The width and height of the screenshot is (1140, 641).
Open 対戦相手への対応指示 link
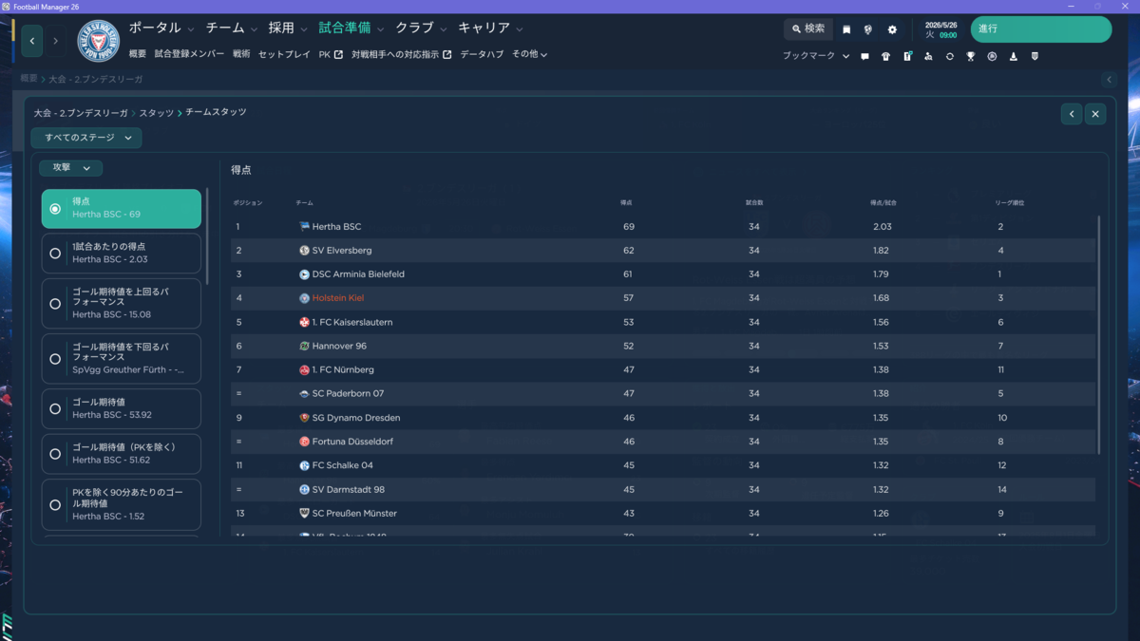[x=401, y=54]
